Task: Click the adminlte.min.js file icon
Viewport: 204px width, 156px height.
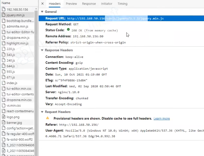Action: (4, 26)
